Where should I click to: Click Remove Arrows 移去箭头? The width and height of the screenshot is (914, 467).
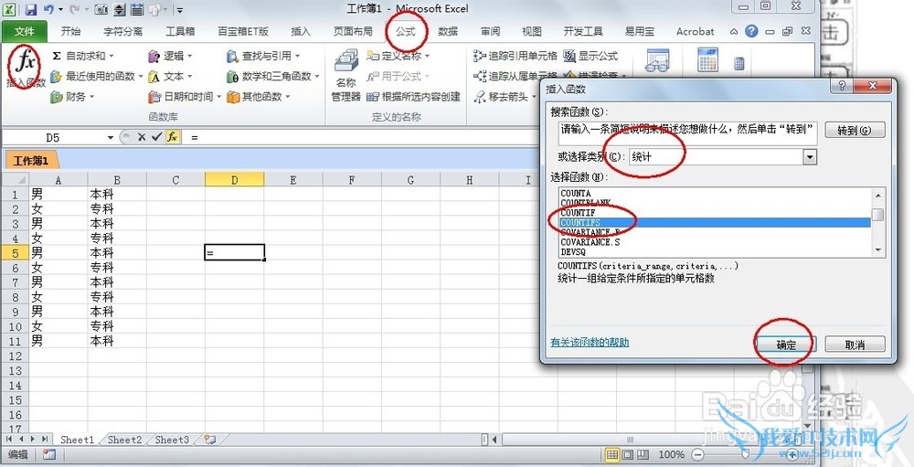tap(505, 97)
